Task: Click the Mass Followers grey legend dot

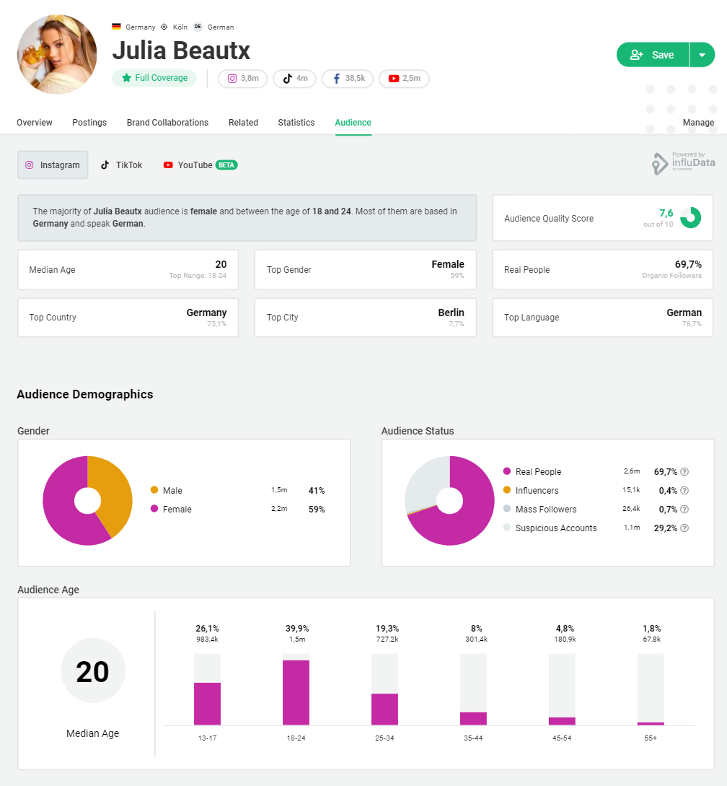Action: (x=506, y=508)
